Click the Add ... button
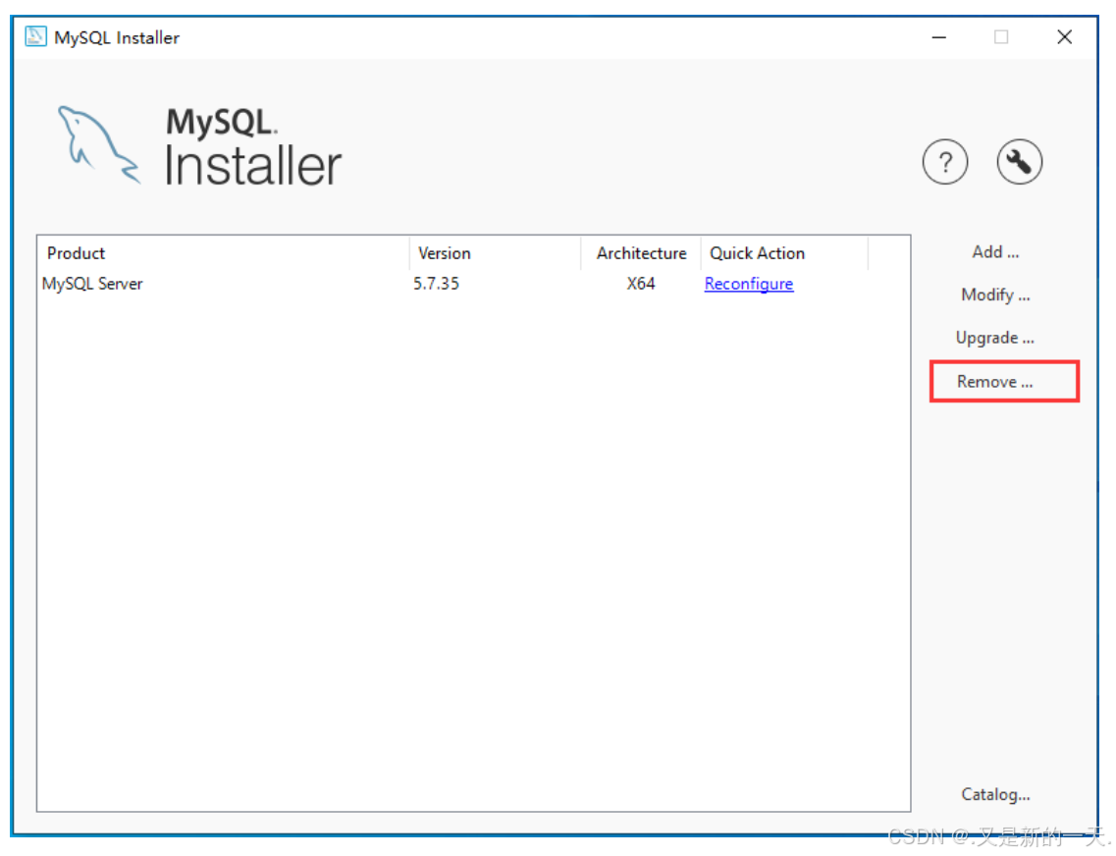Image resolution: width=1116 pixels, height=856 pixels. (995, 252)
